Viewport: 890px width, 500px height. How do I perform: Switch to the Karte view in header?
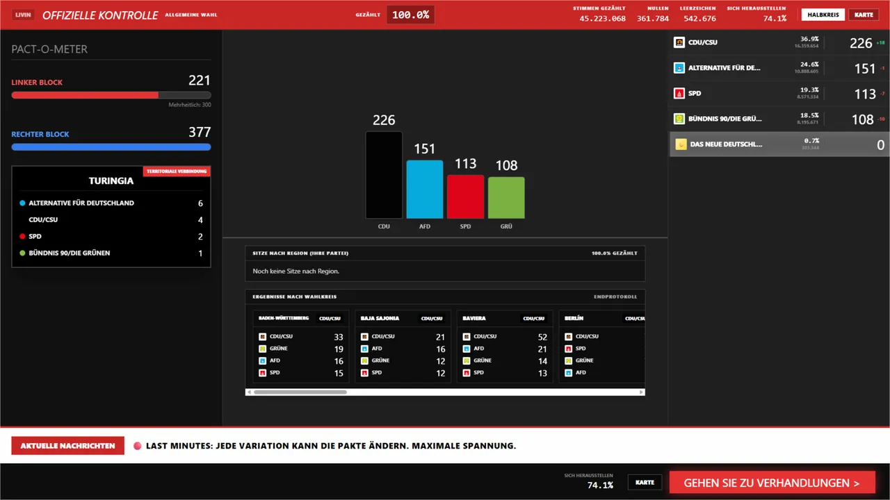pos(864,15)
